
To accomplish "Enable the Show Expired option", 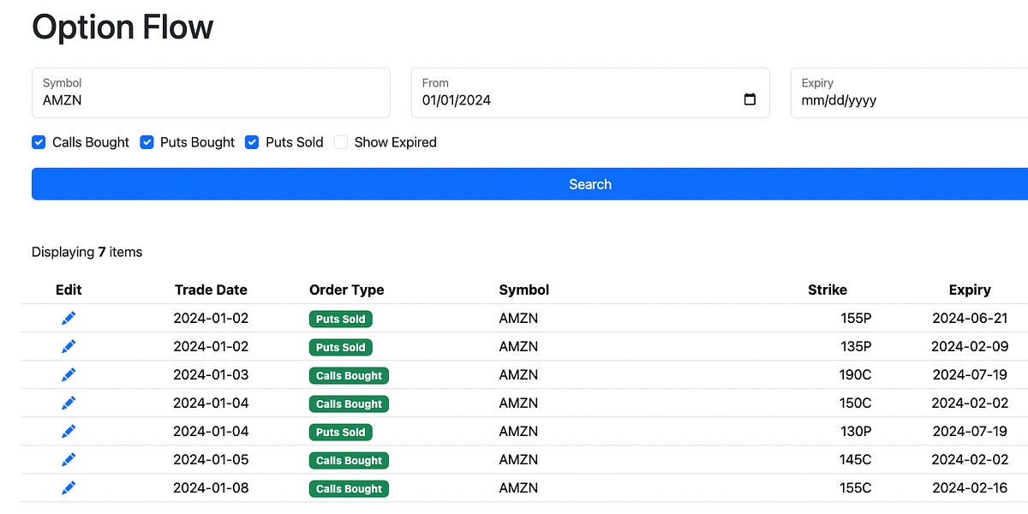I will tap(340, 141).
